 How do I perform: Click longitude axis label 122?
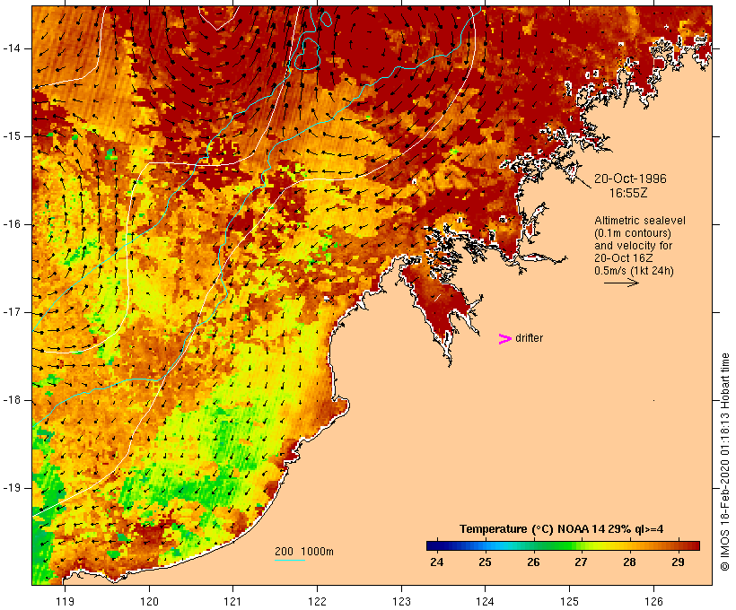click(x=318, y=601)
